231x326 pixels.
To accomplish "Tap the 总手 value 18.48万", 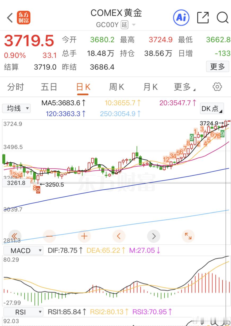I will coord(101,53).
